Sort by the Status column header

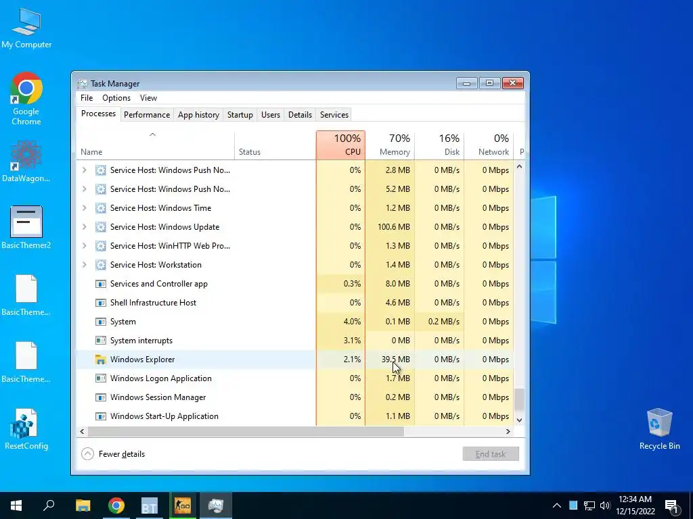[275, 145]
